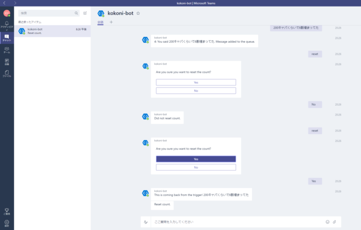Screen dimensions: 361x230
Task: Switch to the Conversation tab
Action: (x=100, y=22)
